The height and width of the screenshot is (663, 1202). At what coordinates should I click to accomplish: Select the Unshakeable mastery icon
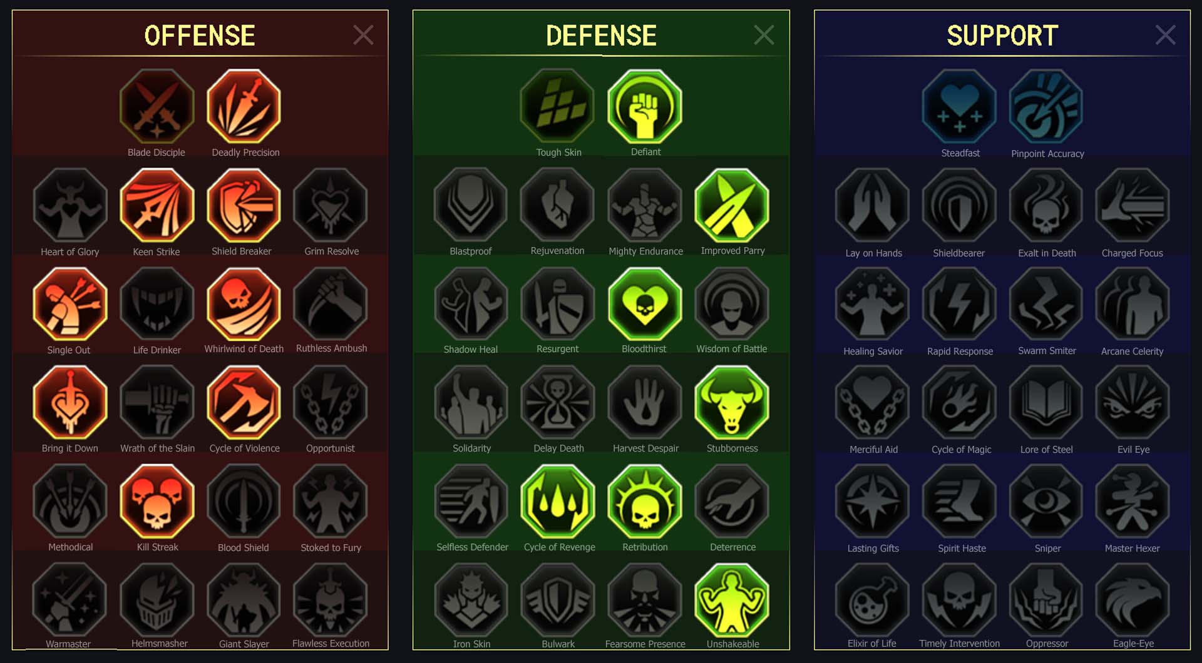point(732,600)
